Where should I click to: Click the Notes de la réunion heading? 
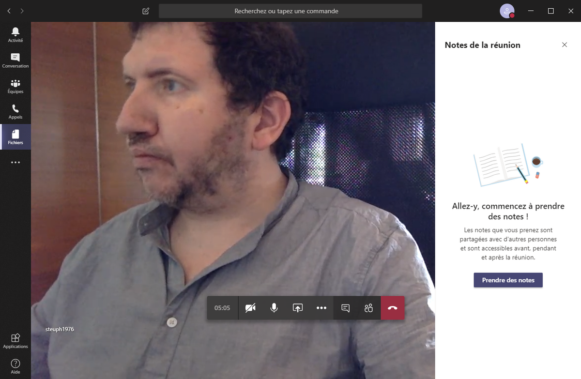pyautogui.click(x=482, y=45)
